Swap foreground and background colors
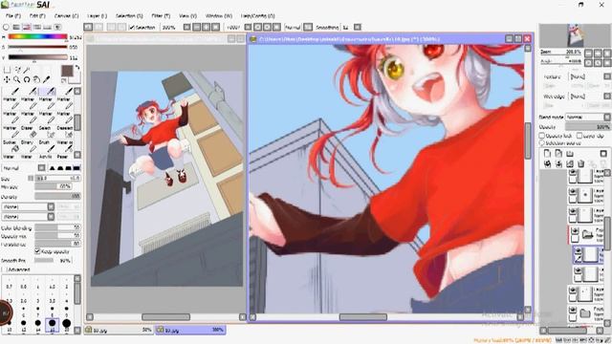Viewport: 612px width, 344px height. (x=77, y=68)
